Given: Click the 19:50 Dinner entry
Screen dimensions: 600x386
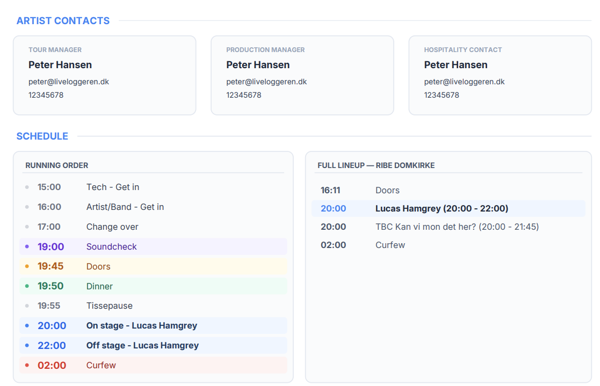Looking at the screenshot, I should tap(153, 287).
